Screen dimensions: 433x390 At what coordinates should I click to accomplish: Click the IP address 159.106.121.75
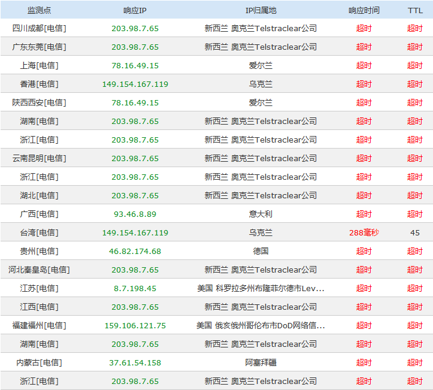point(135,325)
